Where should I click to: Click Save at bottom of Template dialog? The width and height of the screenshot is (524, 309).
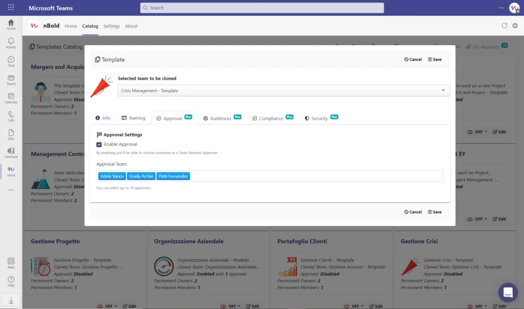tap(435, 212)
